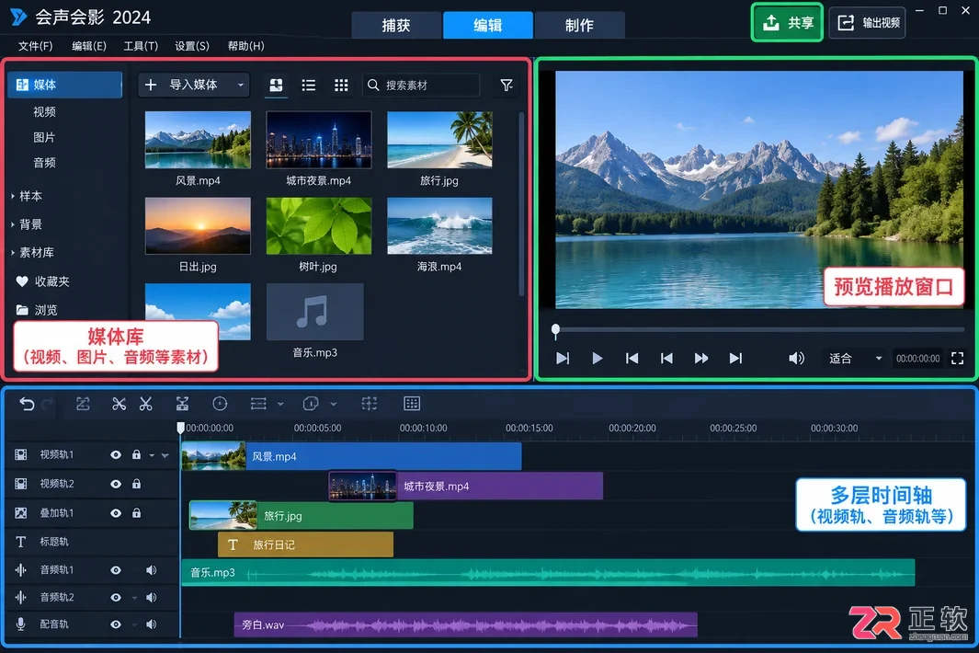The width and height of the screenshot is (979, 653).
Task: Lock the 视频轨1 track
Action: point(136,454)
